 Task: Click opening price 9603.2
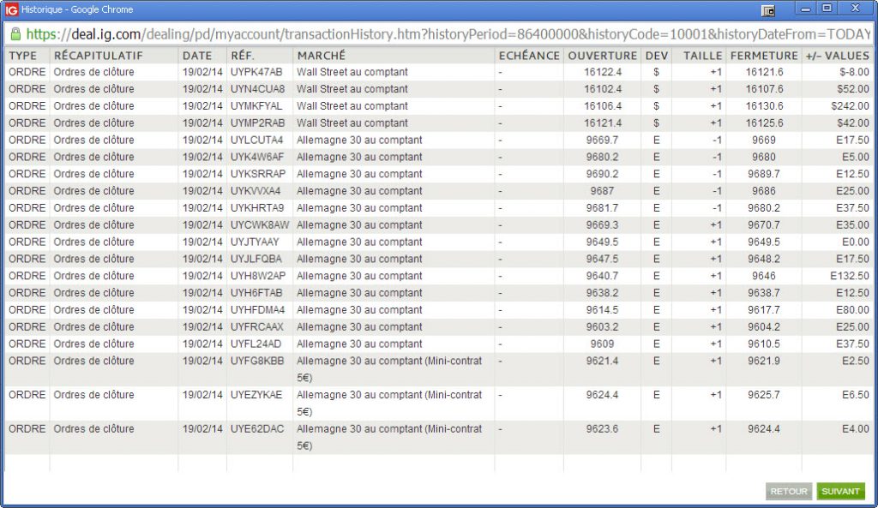point(603,326)
